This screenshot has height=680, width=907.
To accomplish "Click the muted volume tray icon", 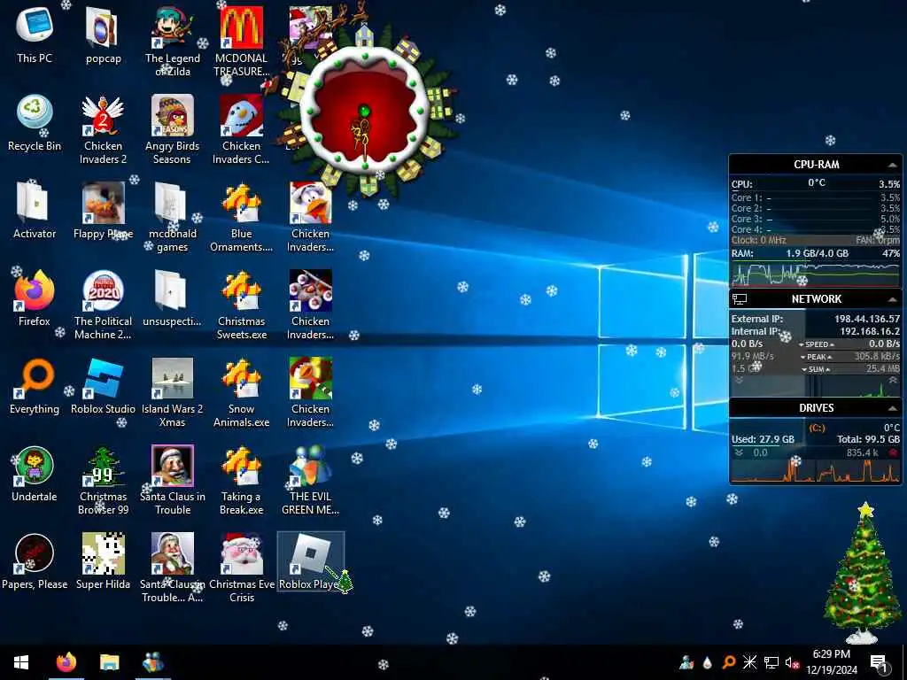I will coord(792,662).
